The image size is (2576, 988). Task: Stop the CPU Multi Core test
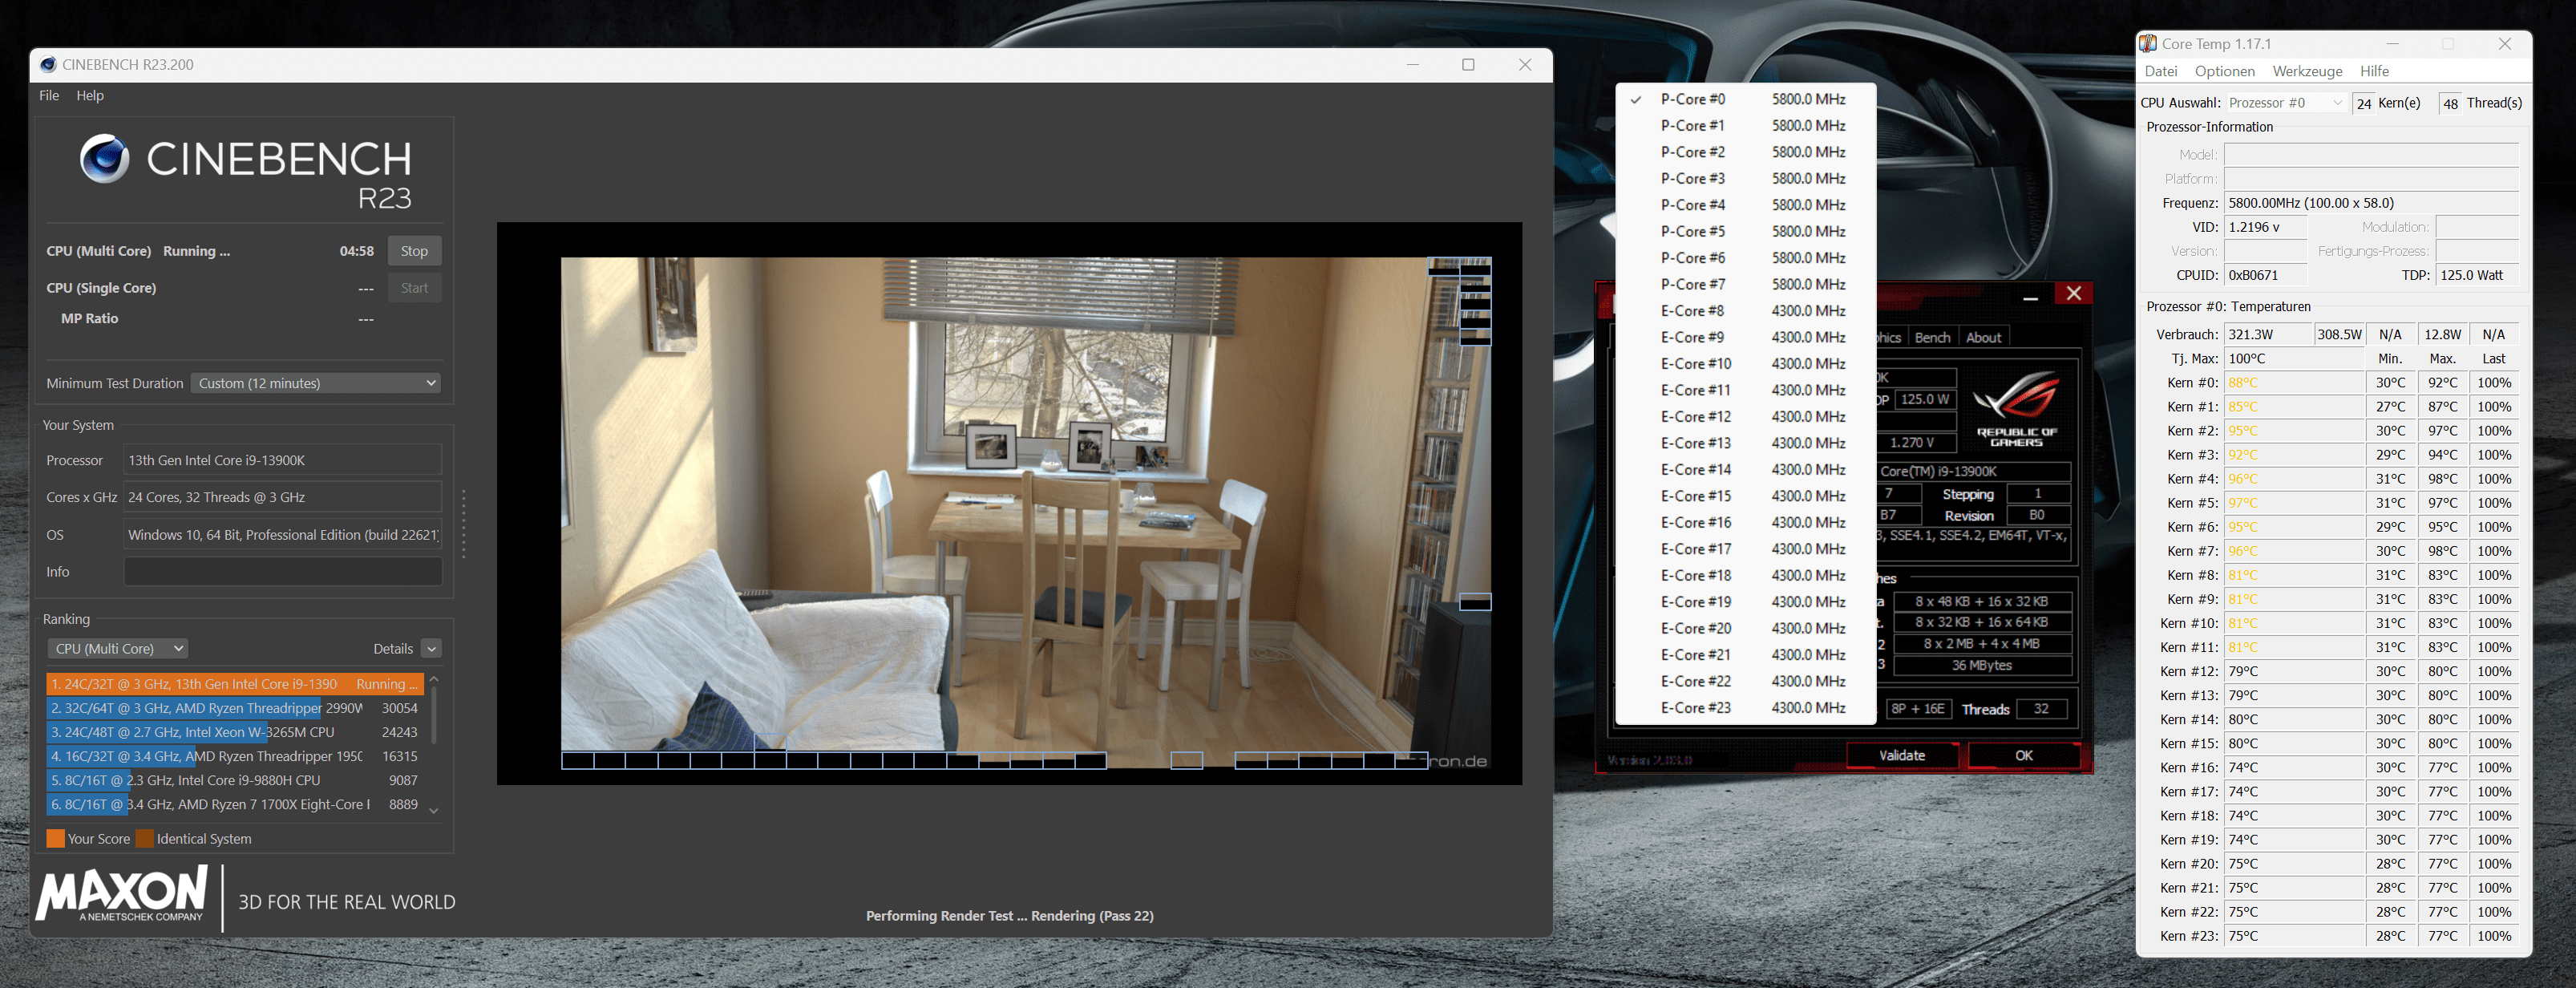(414, 251)
